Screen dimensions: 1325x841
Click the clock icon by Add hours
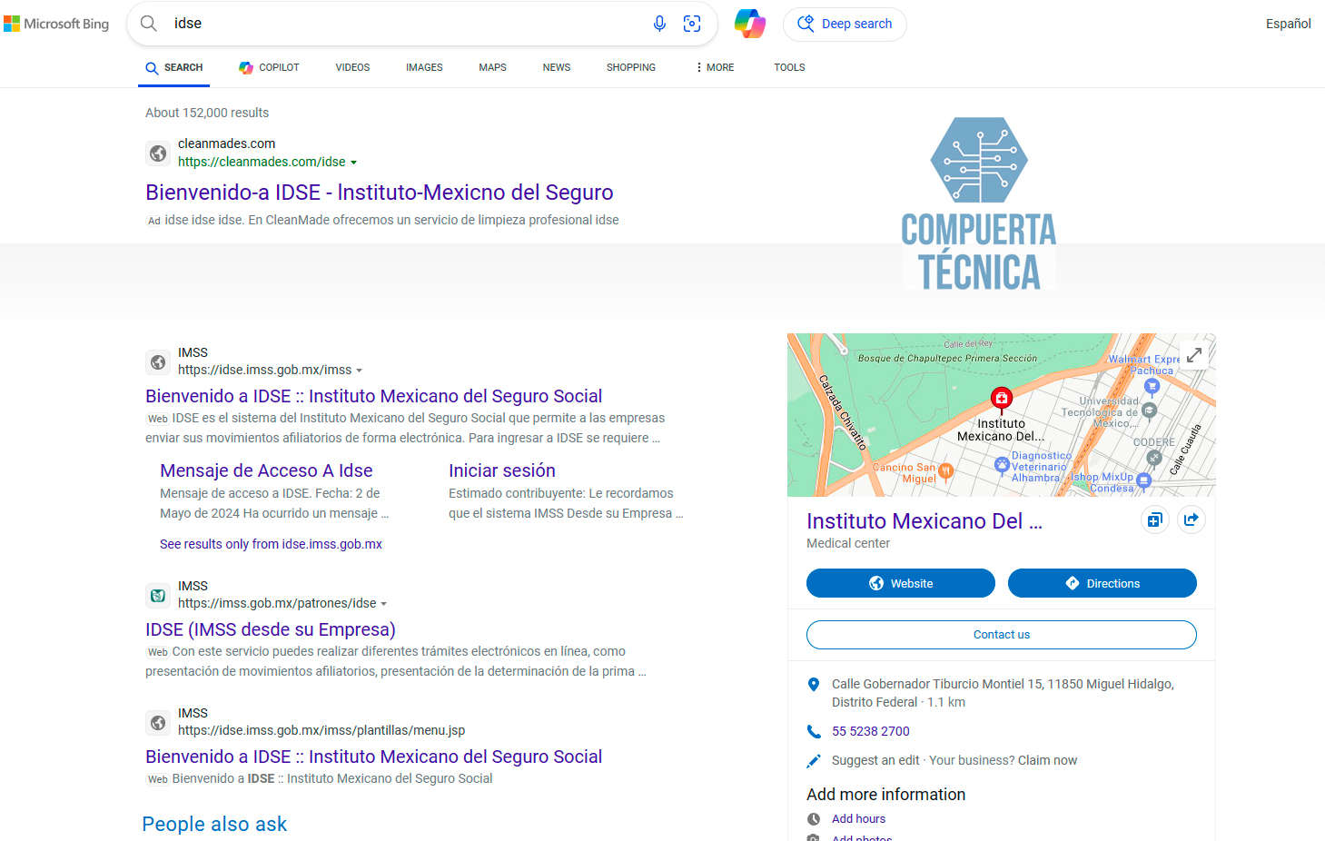[x=814, y=818]
